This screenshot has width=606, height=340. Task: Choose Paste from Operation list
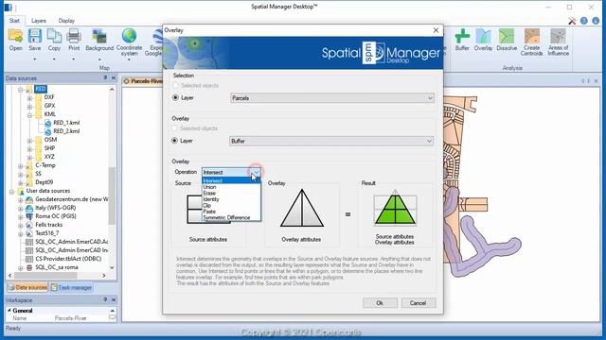[231, 212]
